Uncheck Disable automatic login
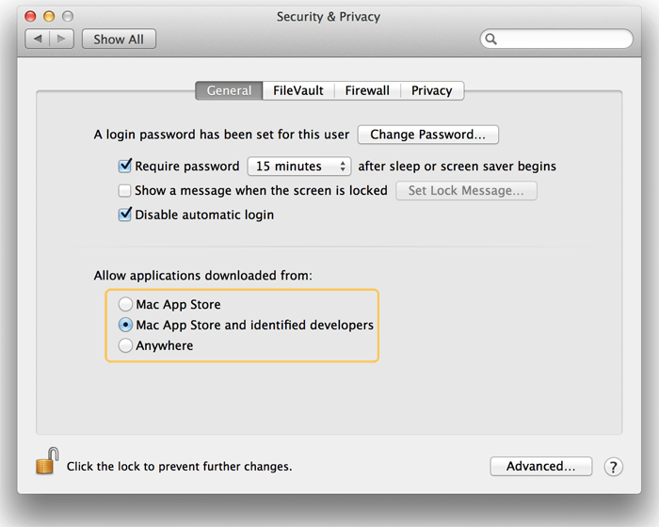Viewport: 659px width, 527px height. tap(125, 215)
